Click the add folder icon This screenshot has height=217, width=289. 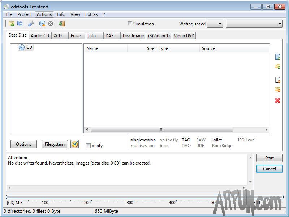pos(277,66)
